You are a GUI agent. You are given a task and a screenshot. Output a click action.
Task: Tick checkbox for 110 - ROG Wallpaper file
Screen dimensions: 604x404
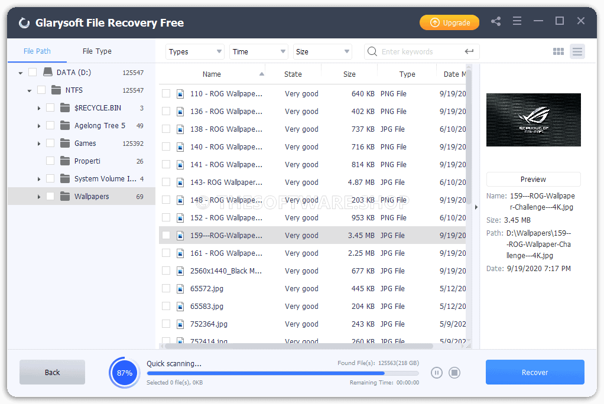166,93
